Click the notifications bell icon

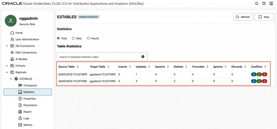(x=257, y=4)
